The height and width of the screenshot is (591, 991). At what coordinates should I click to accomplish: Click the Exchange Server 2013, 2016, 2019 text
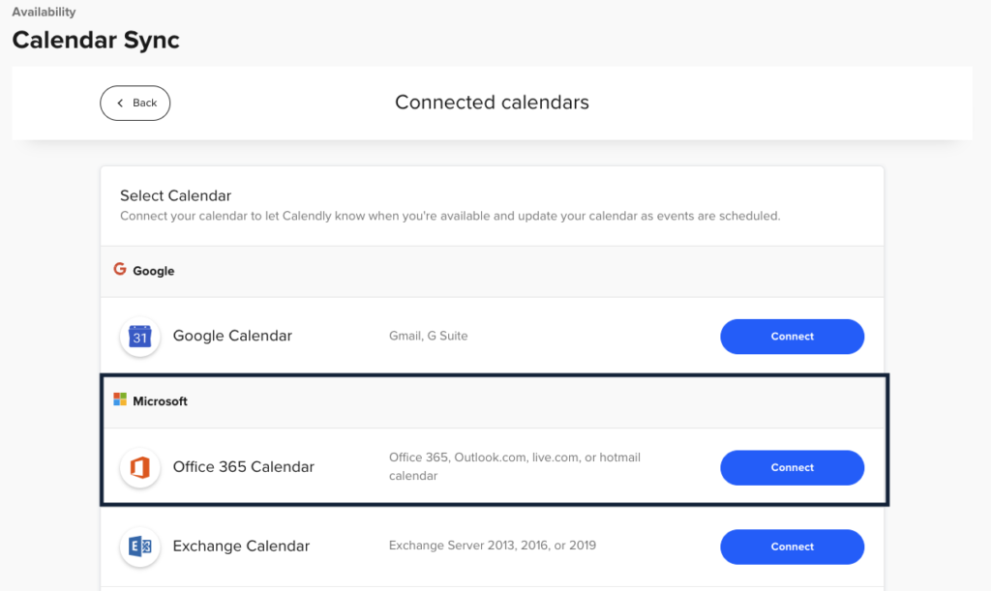493,546
